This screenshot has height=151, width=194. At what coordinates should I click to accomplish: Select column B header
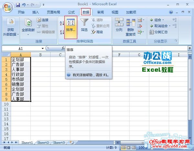pyautogui.click(x=40, y=55)
